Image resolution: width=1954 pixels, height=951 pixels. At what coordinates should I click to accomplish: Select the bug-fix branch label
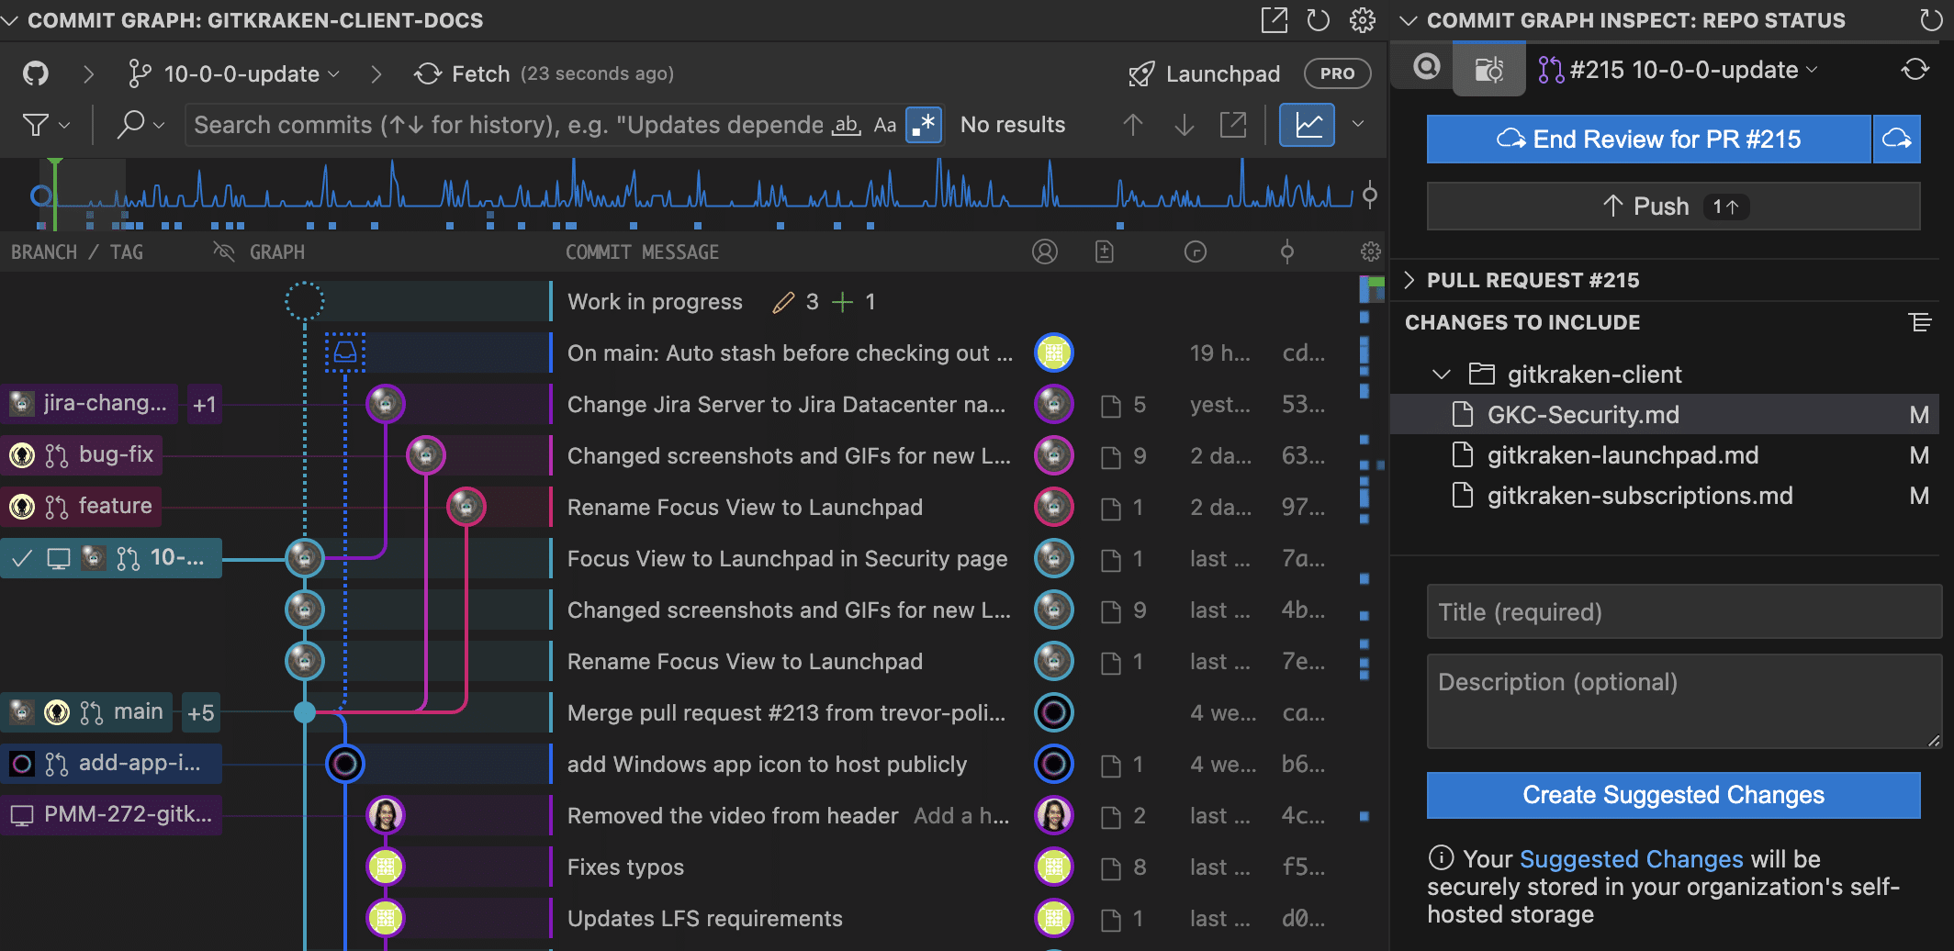(x=82, y=455)
